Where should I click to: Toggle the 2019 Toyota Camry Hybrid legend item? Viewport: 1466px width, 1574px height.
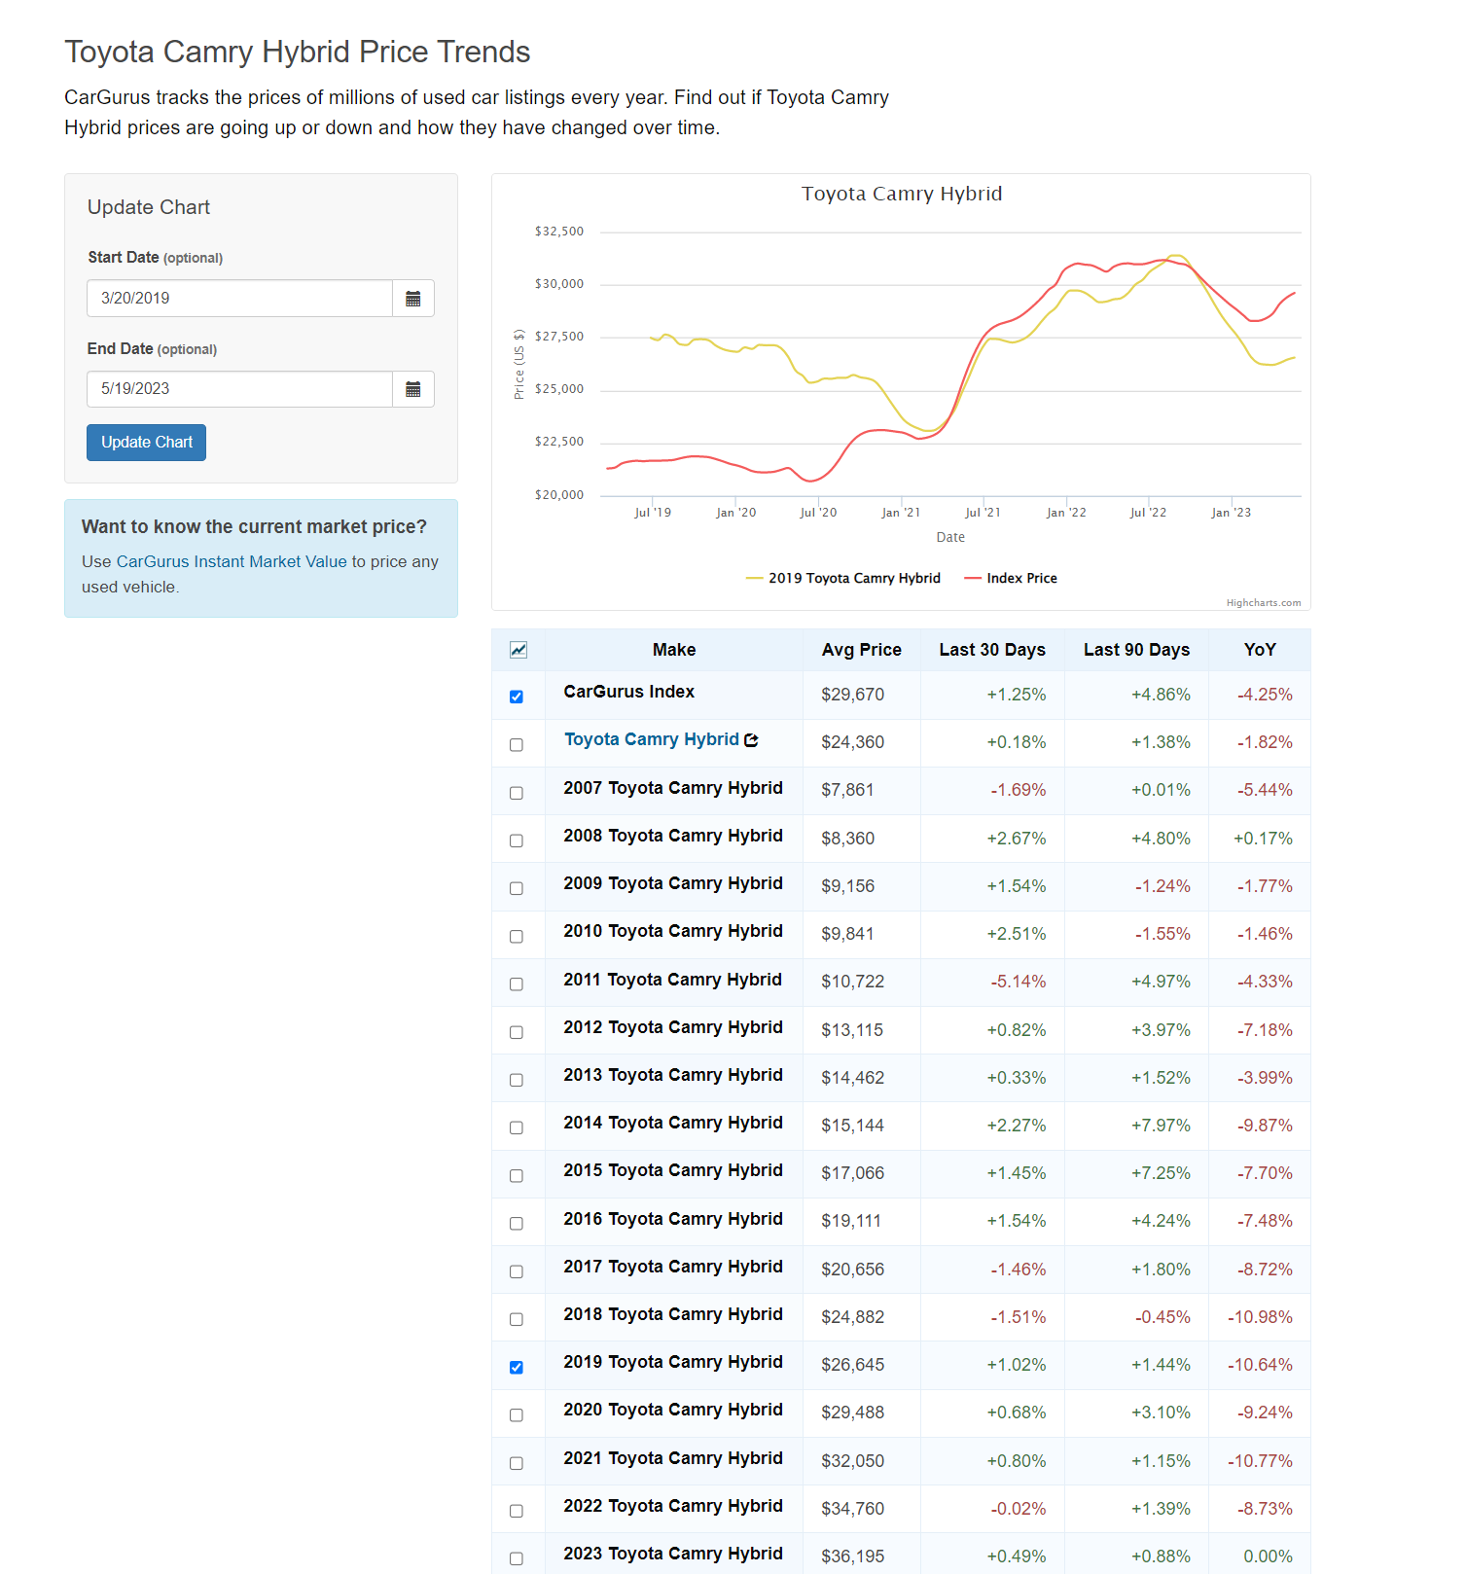[843, 578]
